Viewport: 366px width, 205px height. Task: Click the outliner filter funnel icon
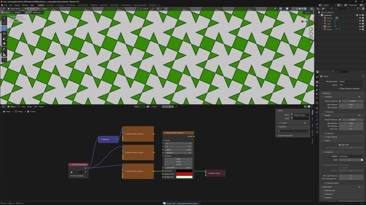pos(358,9)
